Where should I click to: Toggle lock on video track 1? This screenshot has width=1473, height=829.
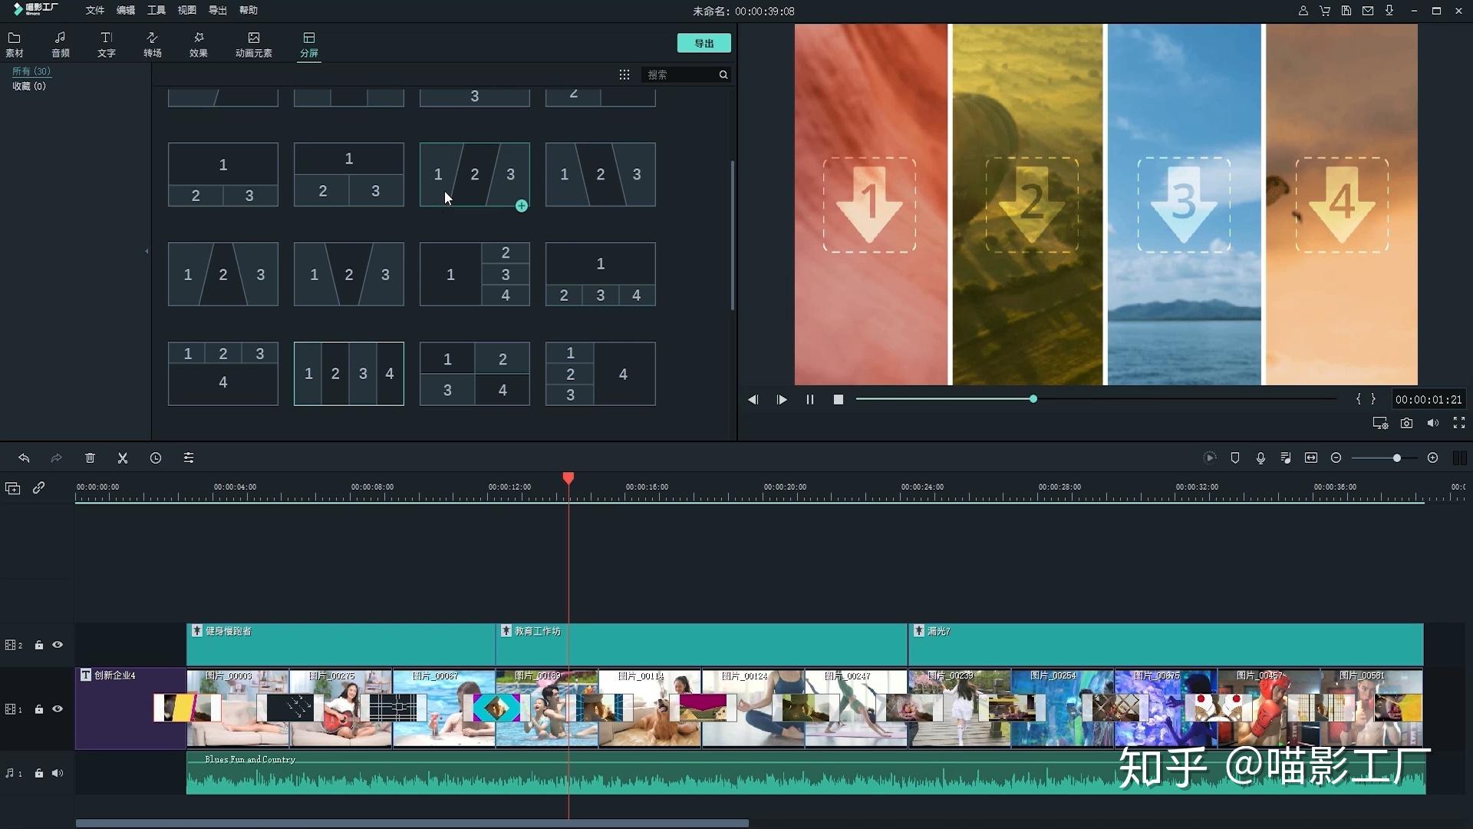pos(39,709)
